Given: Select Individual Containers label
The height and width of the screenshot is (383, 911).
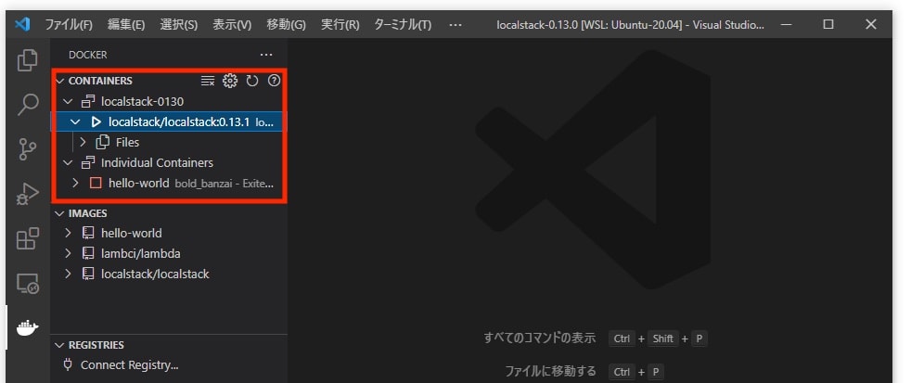Looking at the screenshot, I should pos(157,162).
